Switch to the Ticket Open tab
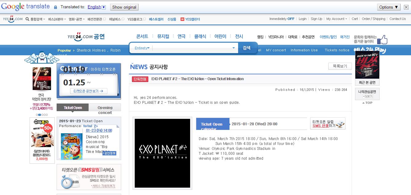Image resolution: width=411 pixels, height=195 pixels. point(73,107)
